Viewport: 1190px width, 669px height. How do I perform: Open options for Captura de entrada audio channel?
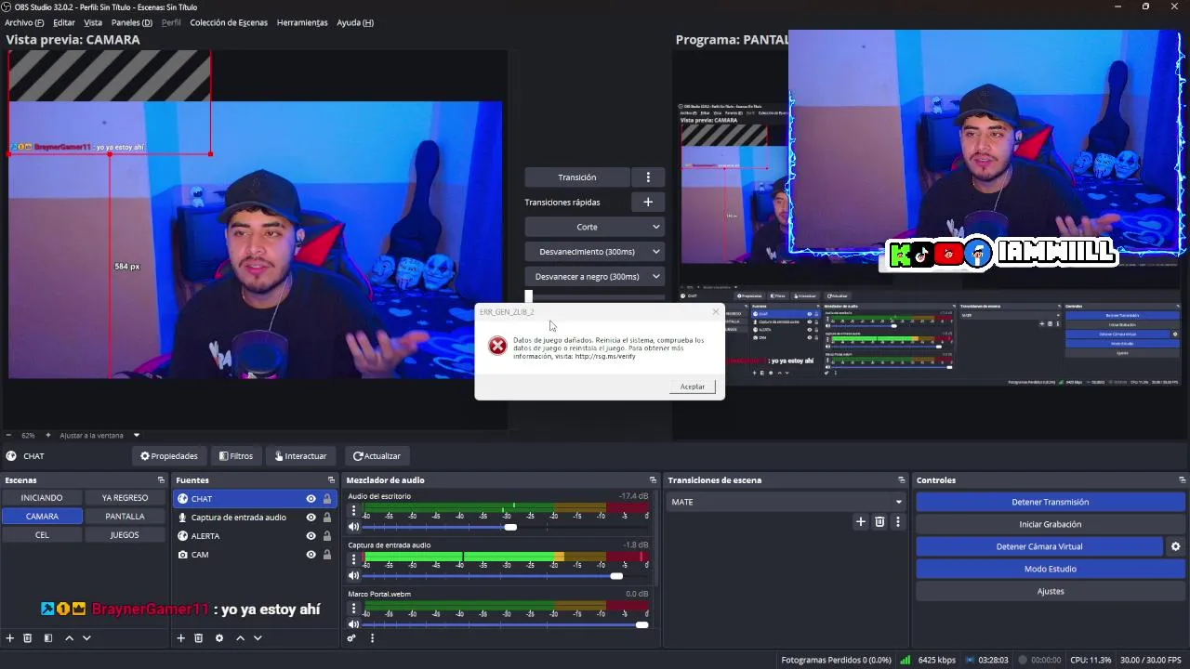353,559
